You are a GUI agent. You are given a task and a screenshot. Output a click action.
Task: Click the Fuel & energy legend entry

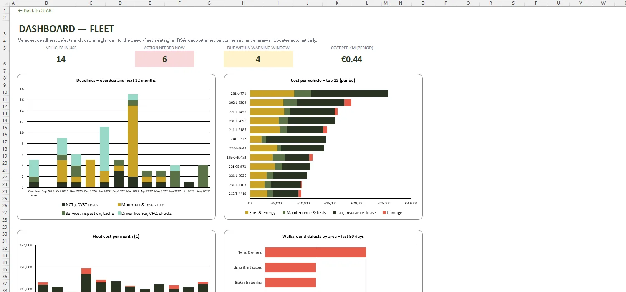260,213
